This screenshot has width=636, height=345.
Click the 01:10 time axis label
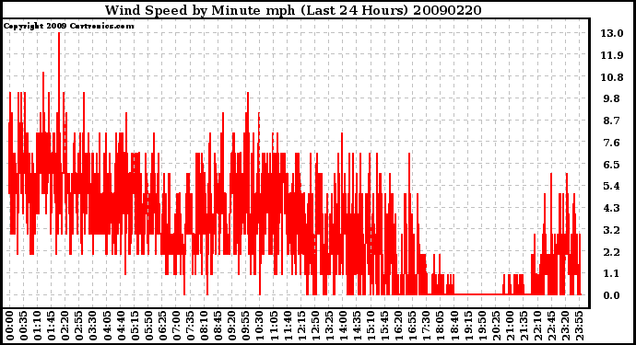coord(37,326)
